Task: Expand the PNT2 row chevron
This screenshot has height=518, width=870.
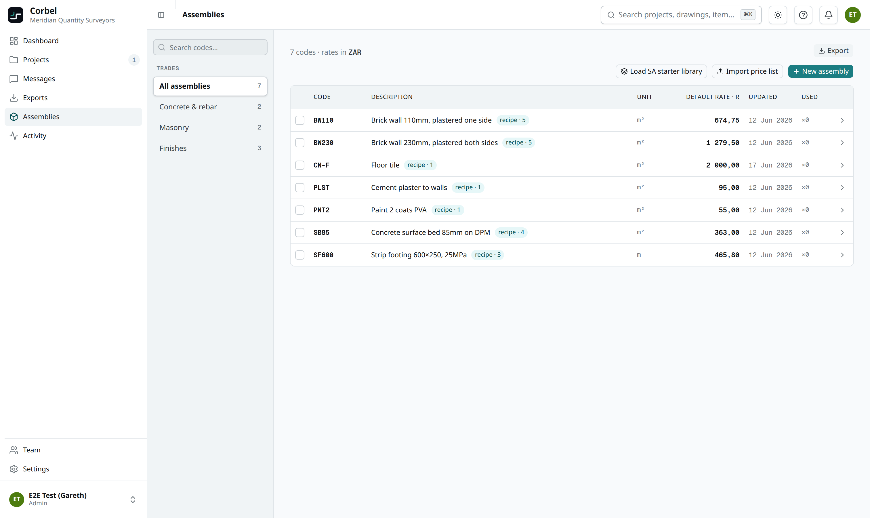Action: tap(842, 210)
